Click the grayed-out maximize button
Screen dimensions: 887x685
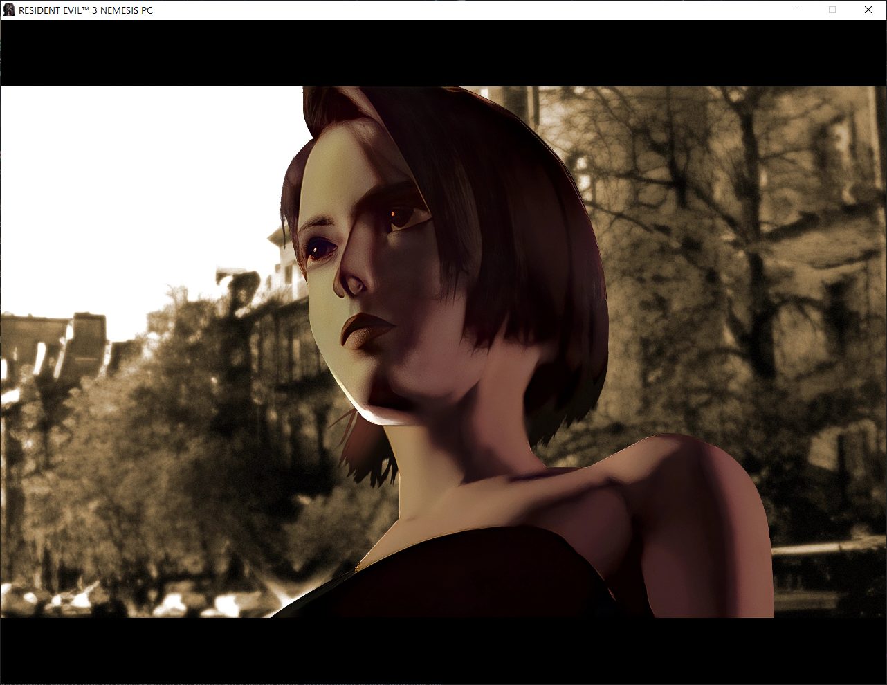pos(832,10)
